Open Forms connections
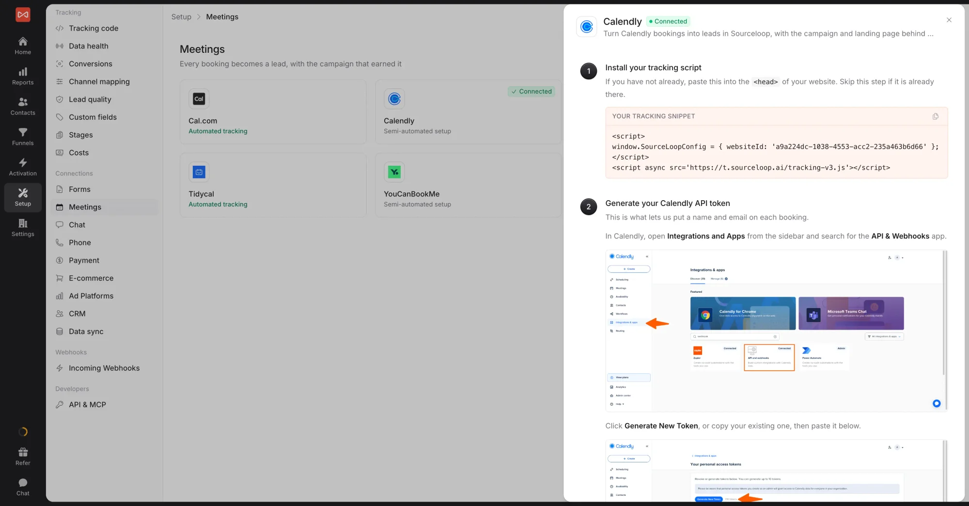The image size is (969, 506). (104, 190)
